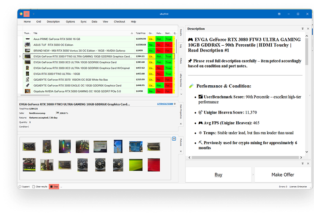This screenshot has height=215, width=314.
Task: Click the arrow between Buy and Make Offer
Action: 253,175
